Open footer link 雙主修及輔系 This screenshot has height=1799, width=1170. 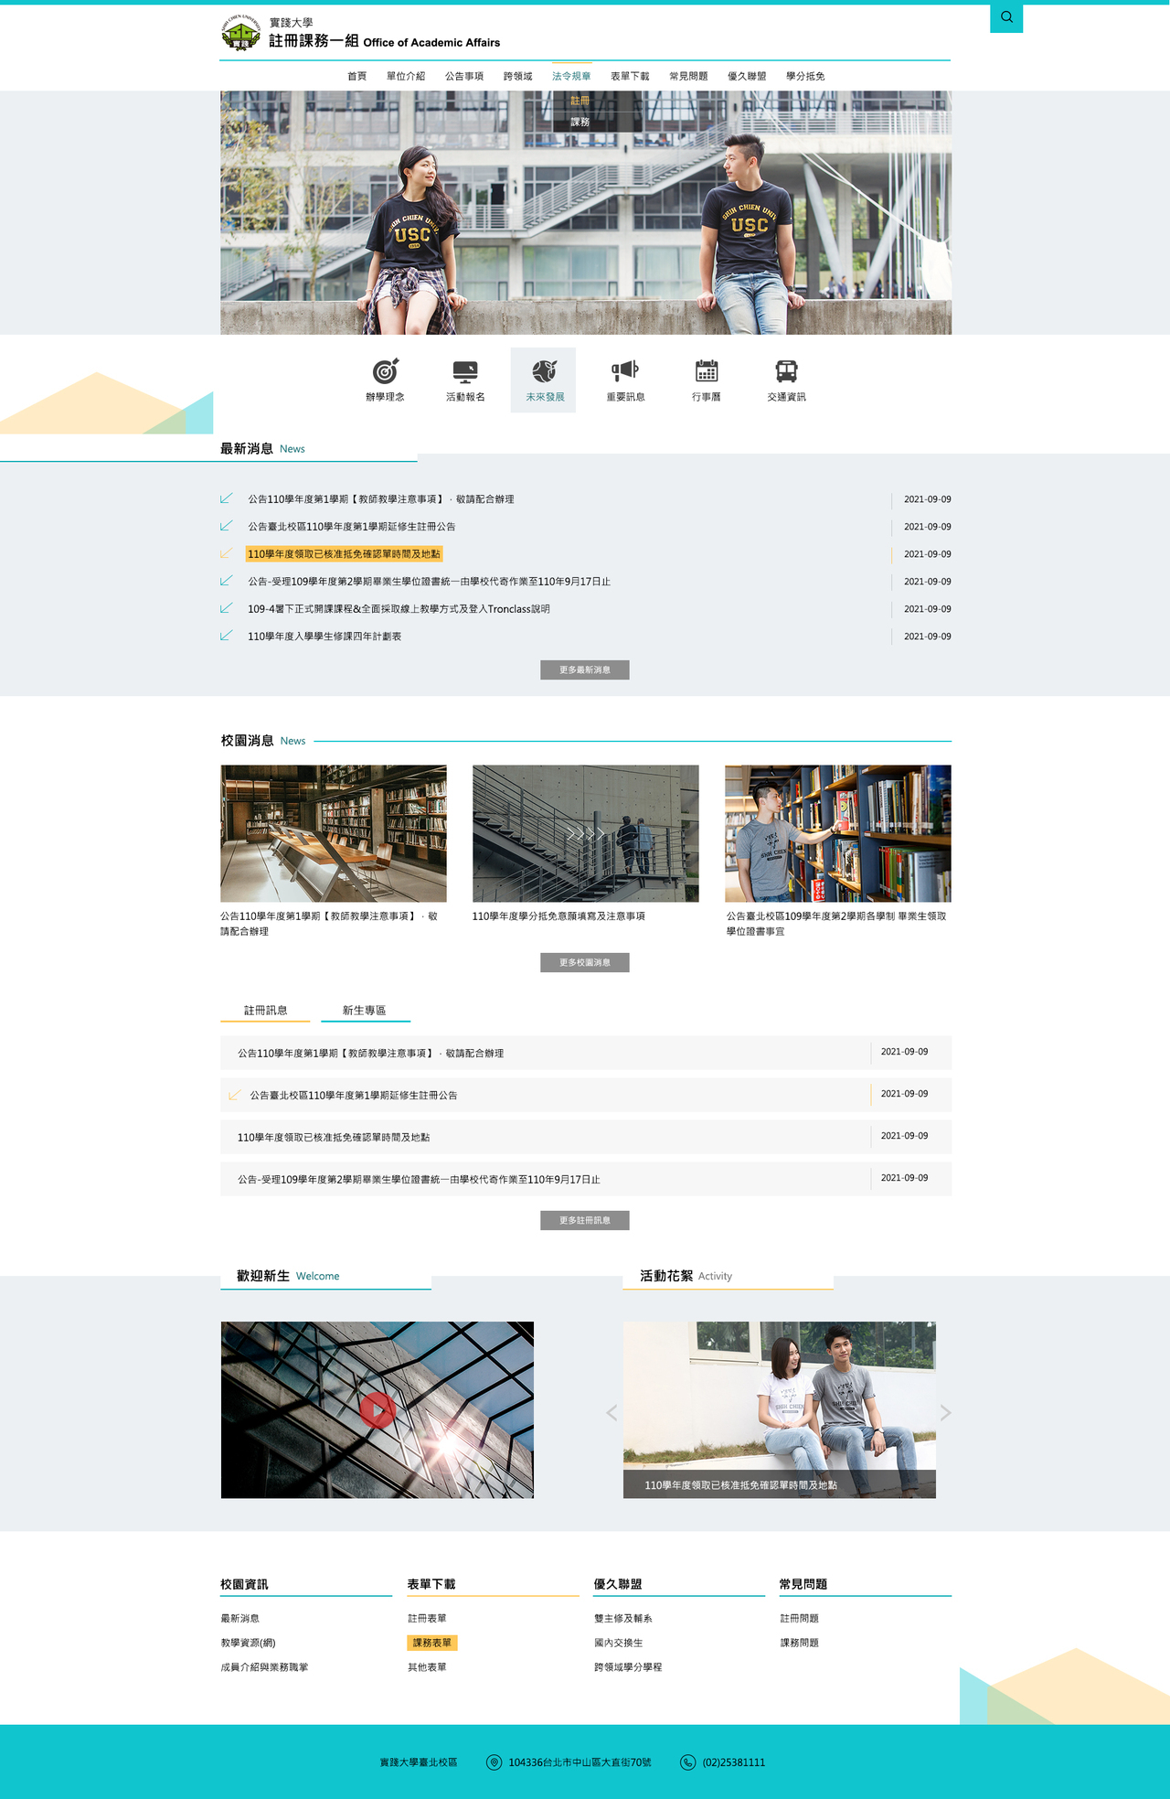[x=623, y=1618]
